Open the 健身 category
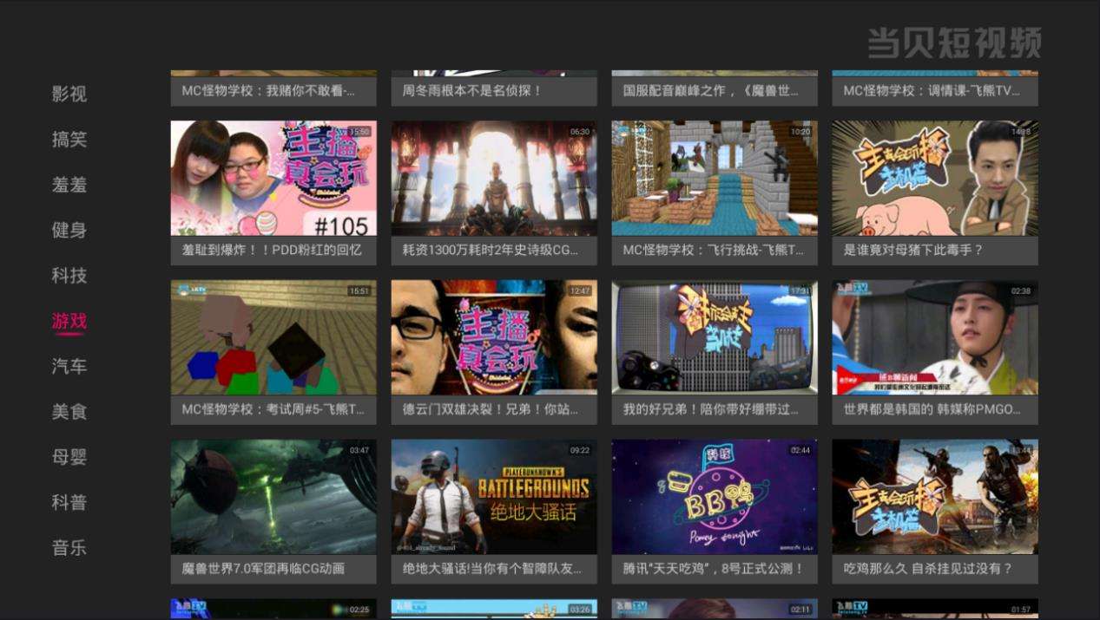The height and width of the screenshot is (620, 1100). click(69, 230)
